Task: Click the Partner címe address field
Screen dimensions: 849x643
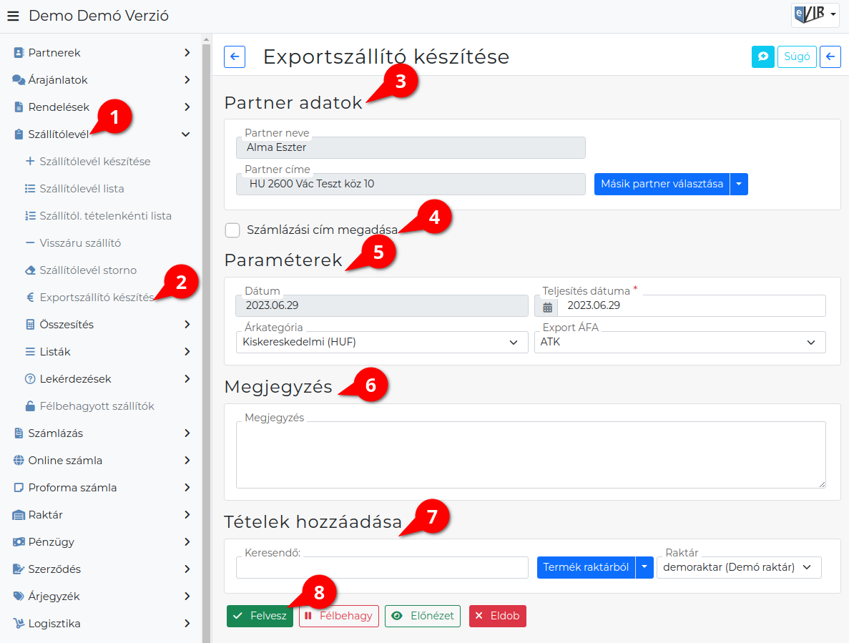Action: point(411,184)
